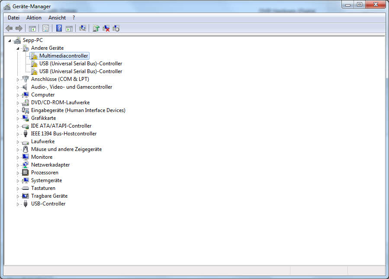The width and height of the screenshot is (389, 279).
Task: Expand the Monitore category
Action: click(x=18, y=157)
